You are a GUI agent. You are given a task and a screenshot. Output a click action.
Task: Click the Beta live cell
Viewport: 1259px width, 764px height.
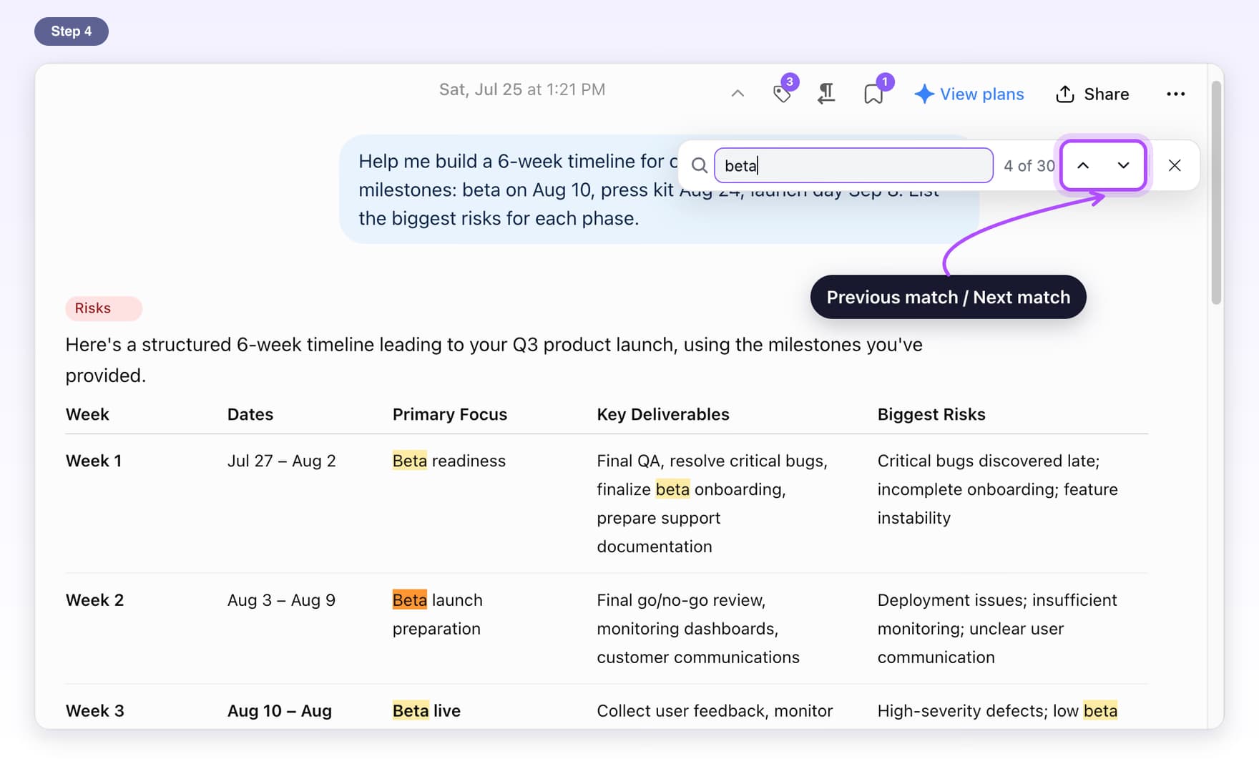click(x=426, y=710)
